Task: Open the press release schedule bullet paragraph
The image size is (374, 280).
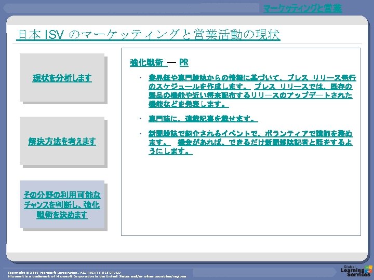Action: pos(252,91)
